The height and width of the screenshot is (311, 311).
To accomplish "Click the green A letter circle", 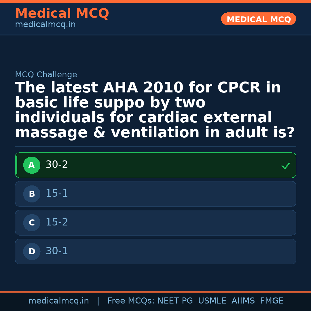I will click(x=32, y=165).
